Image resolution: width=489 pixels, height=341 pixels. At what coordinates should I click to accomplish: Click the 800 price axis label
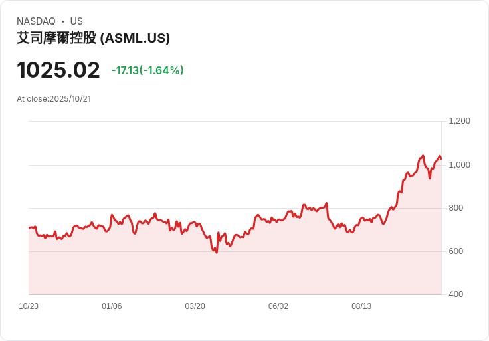pos(456,208)
